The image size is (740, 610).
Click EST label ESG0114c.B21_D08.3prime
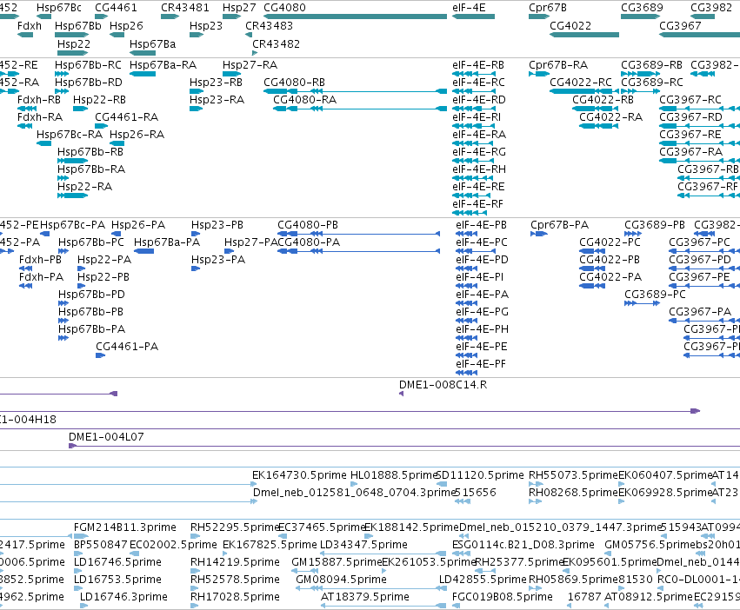pos(523,545)
